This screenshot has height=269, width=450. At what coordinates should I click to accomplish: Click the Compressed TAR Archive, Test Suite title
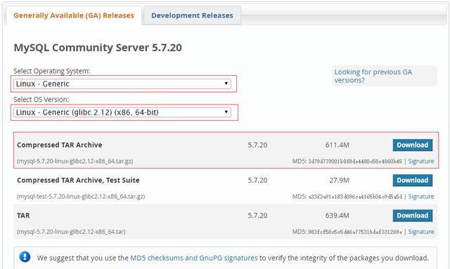point(78,180)
